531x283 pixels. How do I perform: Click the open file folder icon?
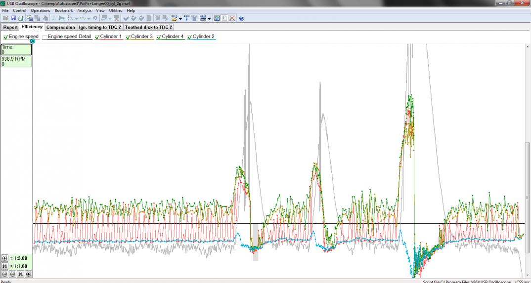tap(5, 18)
